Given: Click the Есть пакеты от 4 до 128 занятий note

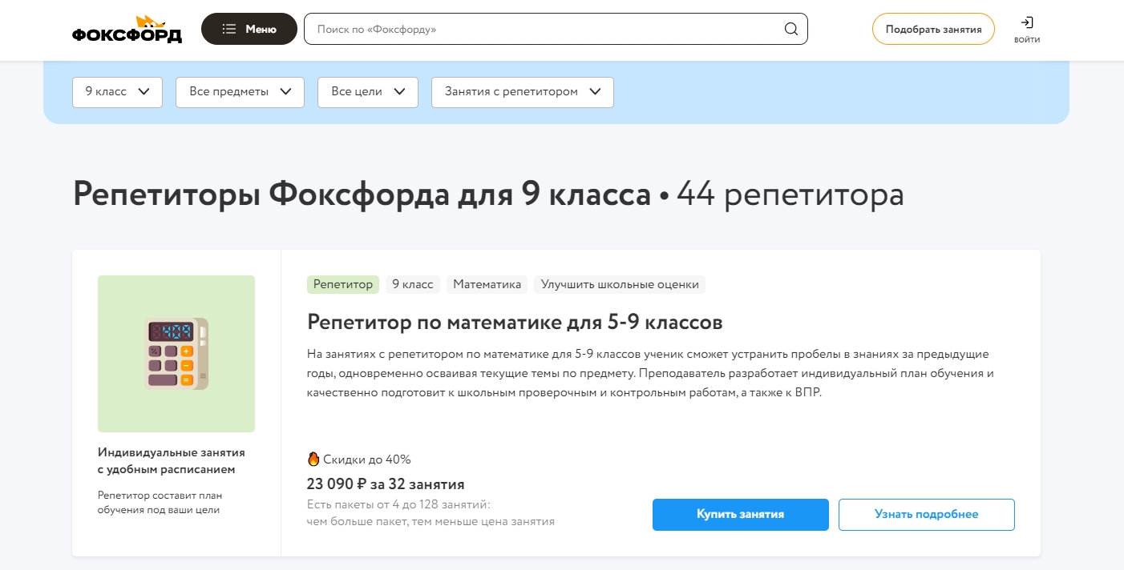Looking at the screenshot, I should coord(431,513).
